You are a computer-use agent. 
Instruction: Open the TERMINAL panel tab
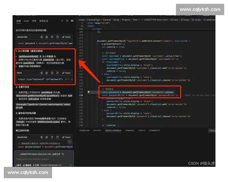tap(130, 130)
